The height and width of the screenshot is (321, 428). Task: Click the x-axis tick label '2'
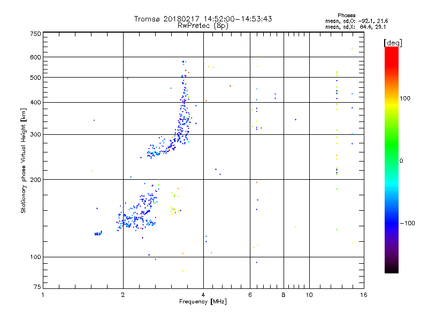[x=123, y=295]
